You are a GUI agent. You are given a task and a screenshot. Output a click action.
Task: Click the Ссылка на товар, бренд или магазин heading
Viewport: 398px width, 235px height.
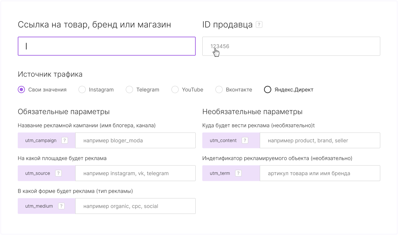point(94,25)
